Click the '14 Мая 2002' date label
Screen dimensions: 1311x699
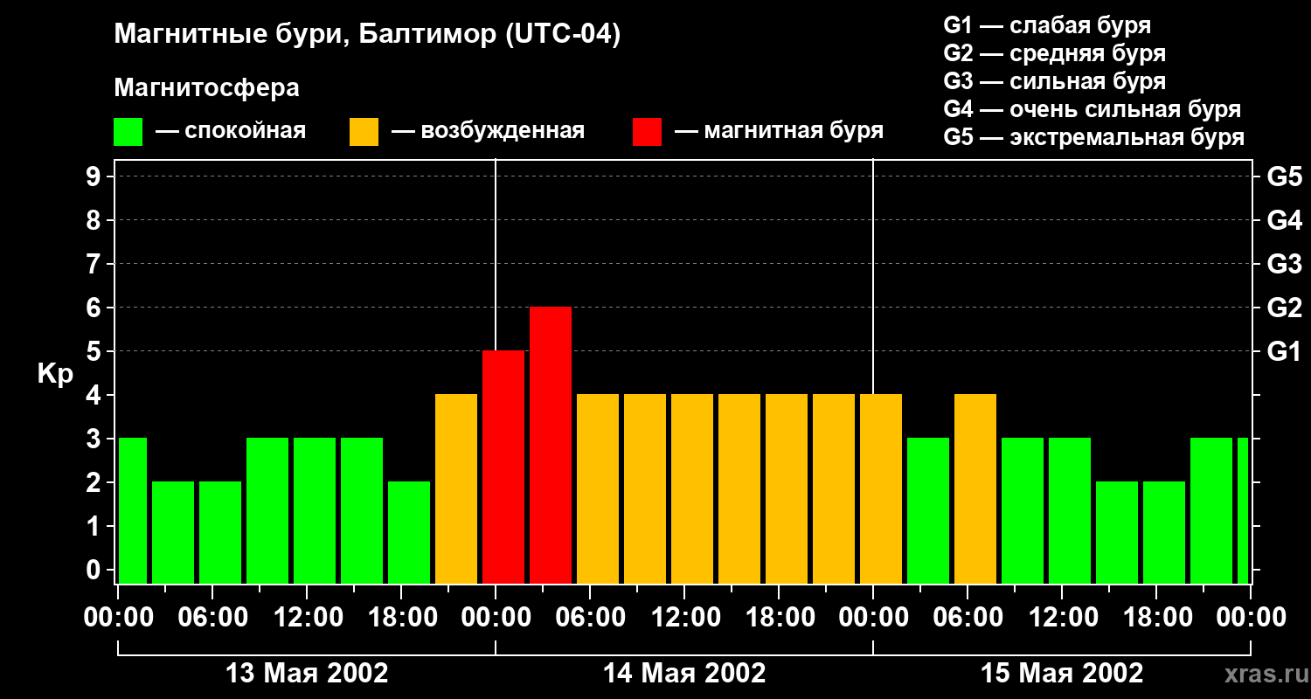(x=684, y=674)
